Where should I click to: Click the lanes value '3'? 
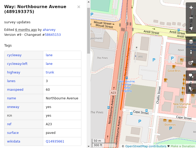tap(47, 81)
